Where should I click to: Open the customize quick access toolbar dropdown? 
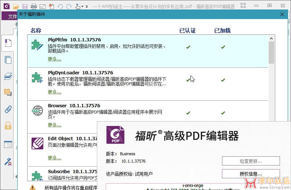pos(87,7)
